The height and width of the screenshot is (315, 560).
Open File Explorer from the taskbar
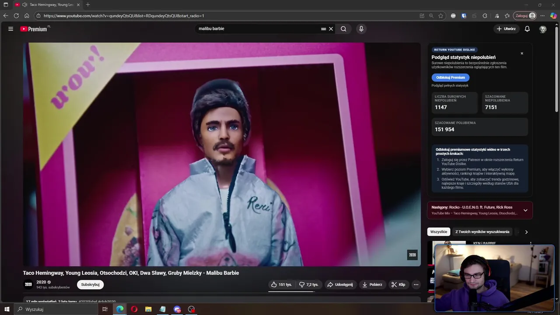tap(148, 309)
